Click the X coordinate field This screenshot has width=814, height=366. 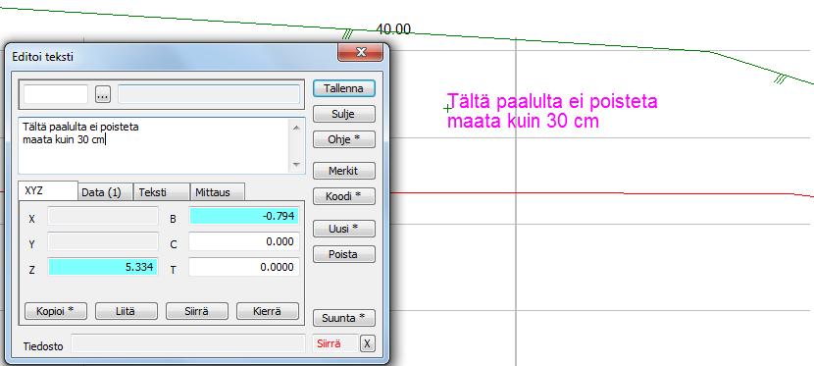[103, 217]
